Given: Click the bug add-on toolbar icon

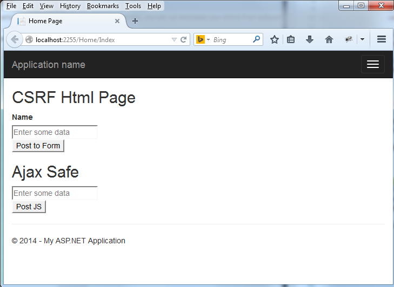Looking at the screenshot, I should pyautogui.click(x=348, y=39).
